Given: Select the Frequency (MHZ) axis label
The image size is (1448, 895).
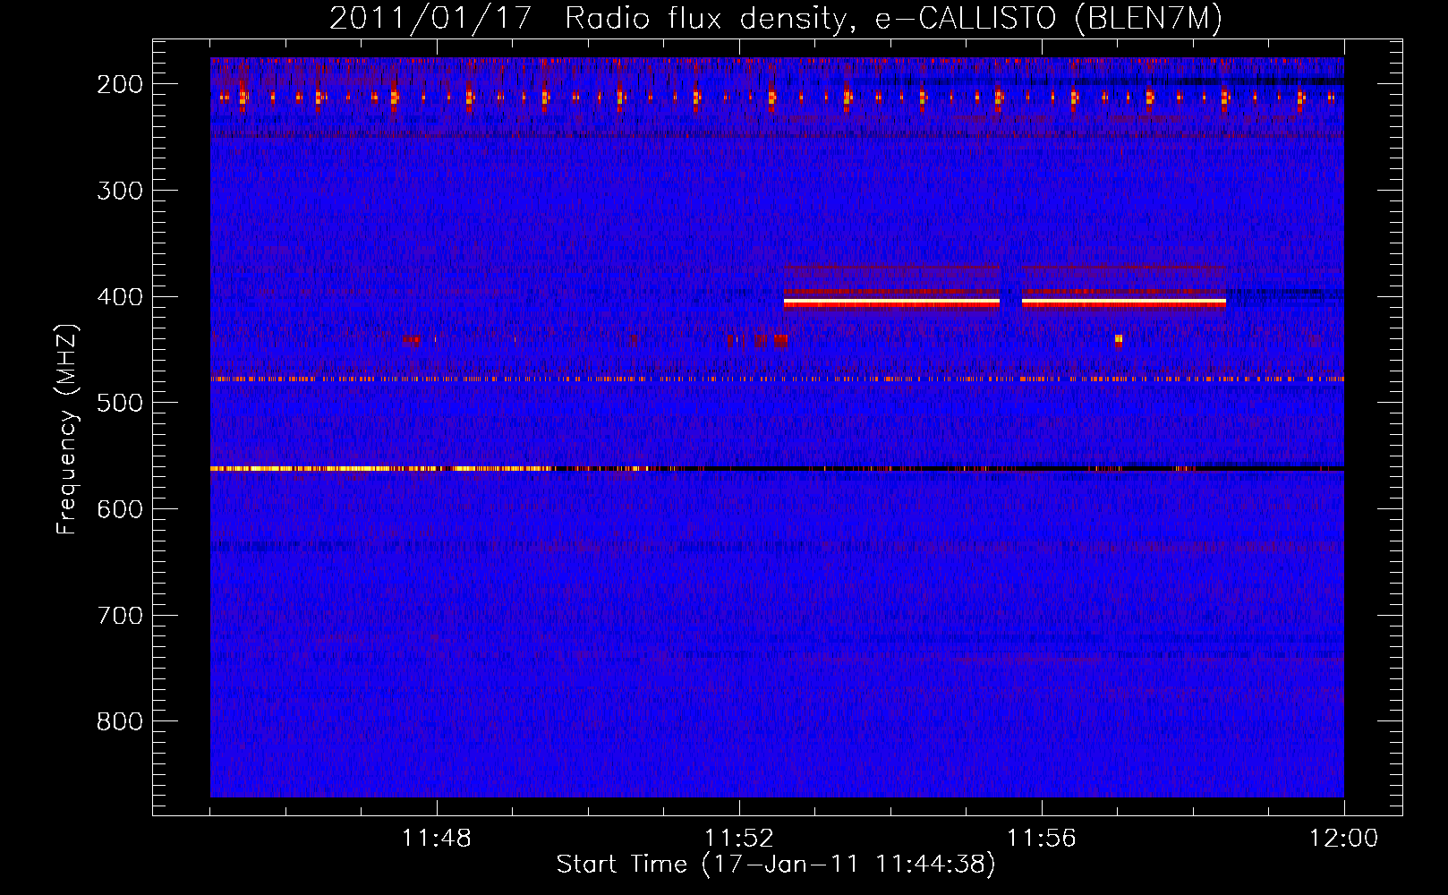Looking at the screenshot, I should [67, 429].
